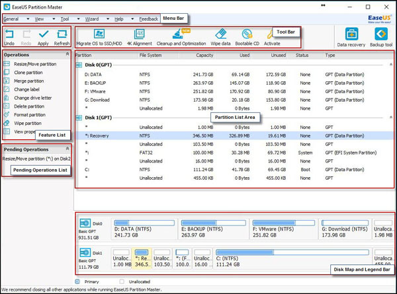Click Clone partition icon
The height and width of the screenshot is (294, 397).
pyautogui.click(x=7, y=72)
